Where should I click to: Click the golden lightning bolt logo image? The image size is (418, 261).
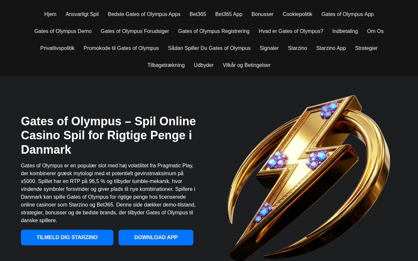(309, 178)
